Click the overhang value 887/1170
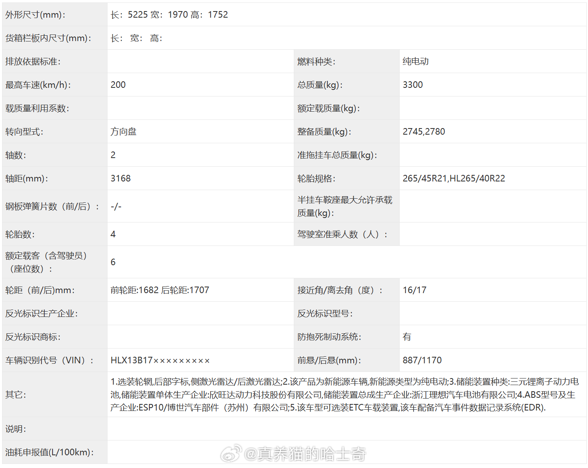Screen dimensions: 588x468 pos(422,360)
